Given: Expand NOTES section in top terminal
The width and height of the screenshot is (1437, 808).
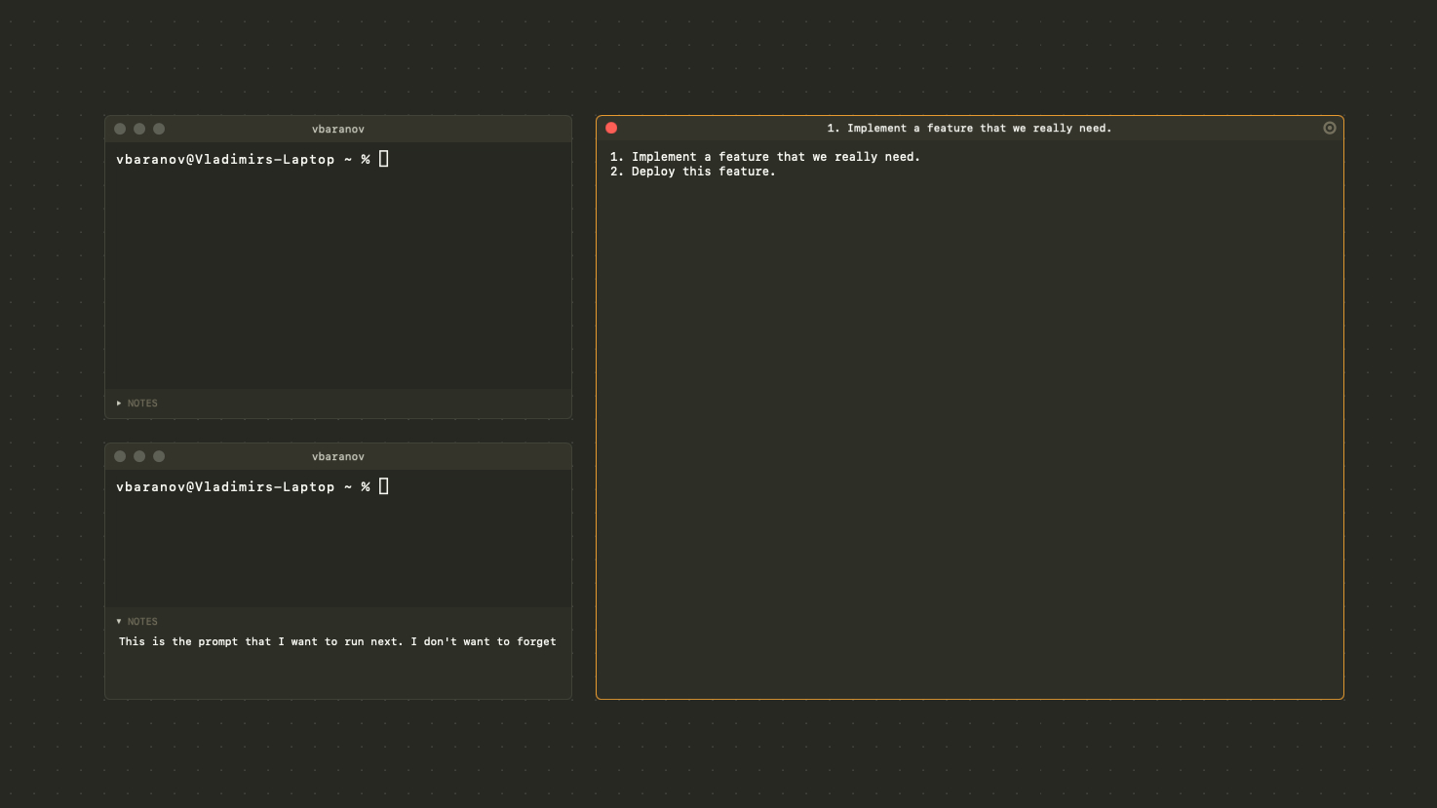Looking at the screenshot, I should tap(136, 403).
